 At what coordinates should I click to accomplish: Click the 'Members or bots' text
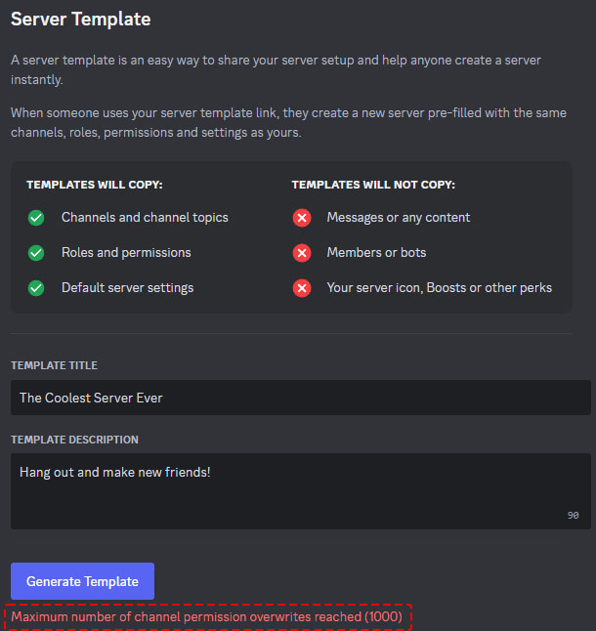[x=376, y=253]
